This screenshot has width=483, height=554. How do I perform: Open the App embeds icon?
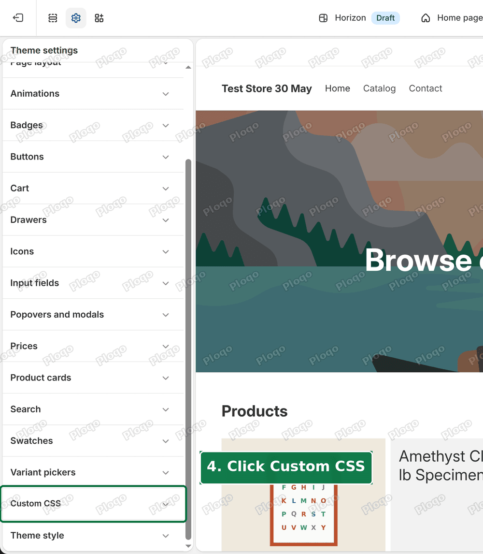click(99, 18)
